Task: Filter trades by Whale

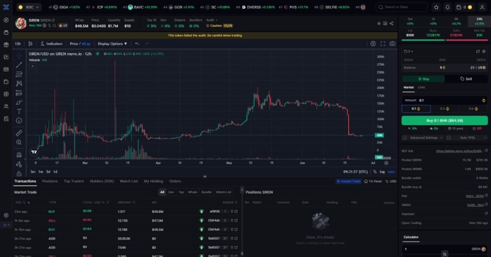Action: point(193,192)
